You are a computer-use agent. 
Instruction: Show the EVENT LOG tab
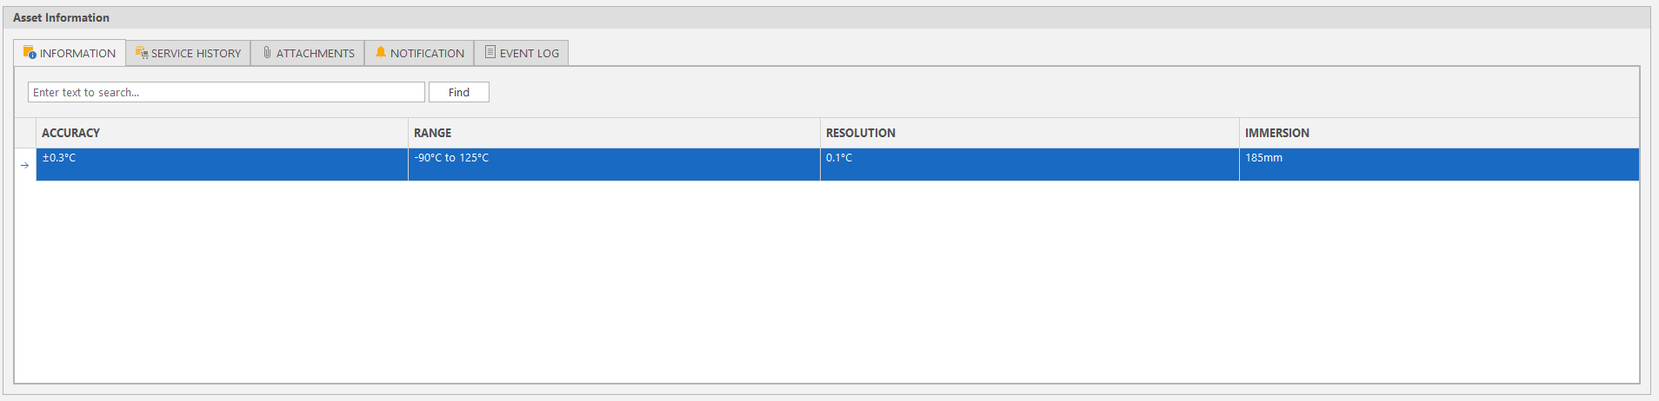tap(522, 53)
